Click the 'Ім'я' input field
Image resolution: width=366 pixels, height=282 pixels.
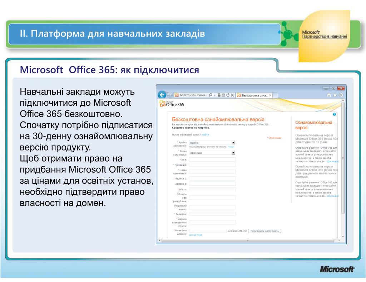(212, 159)
